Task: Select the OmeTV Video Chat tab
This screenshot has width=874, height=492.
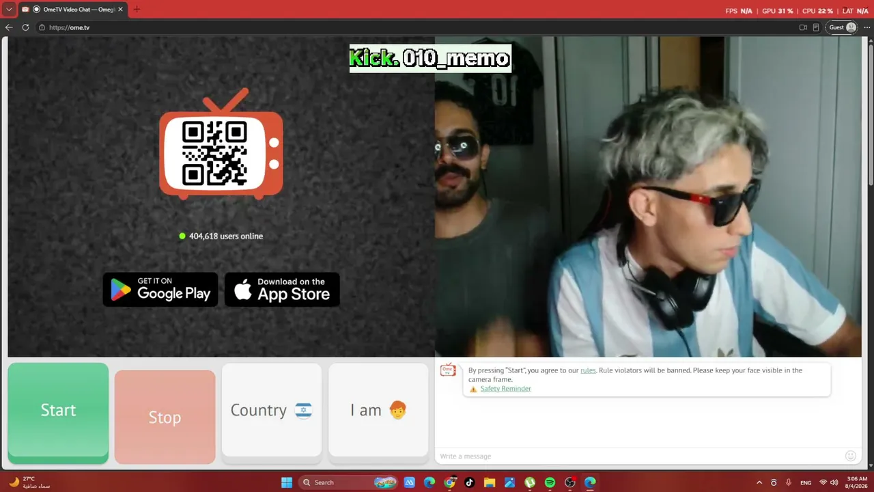Action: pos(72,10)
